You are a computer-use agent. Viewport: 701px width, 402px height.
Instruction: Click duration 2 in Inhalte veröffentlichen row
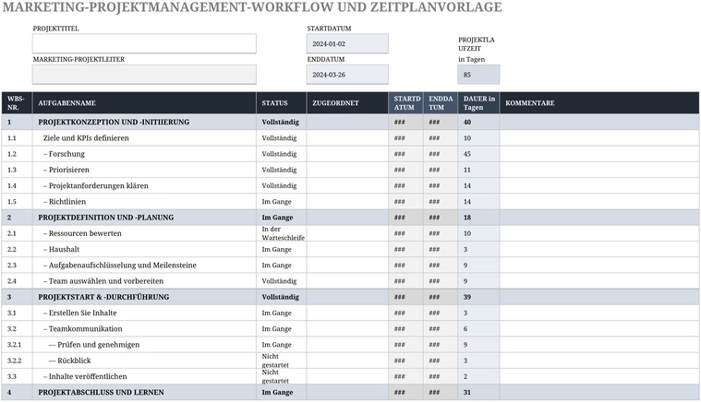[478, 376]
